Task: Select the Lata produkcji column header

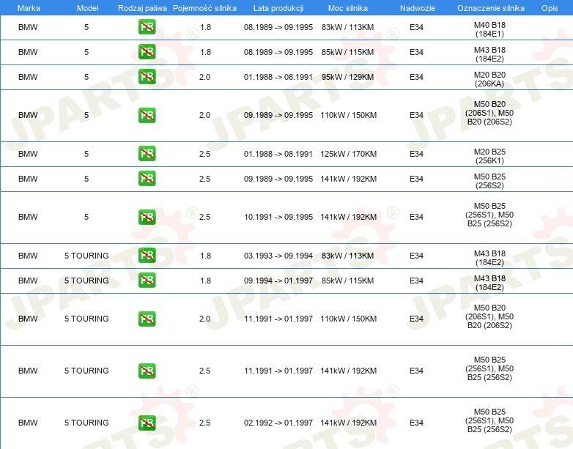Action: 278,8
